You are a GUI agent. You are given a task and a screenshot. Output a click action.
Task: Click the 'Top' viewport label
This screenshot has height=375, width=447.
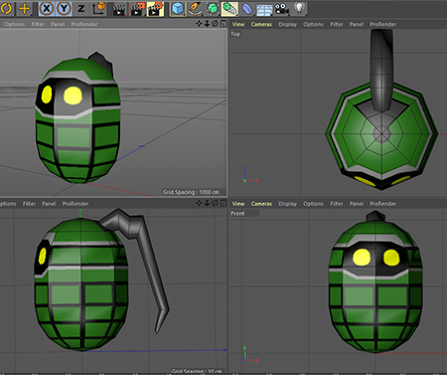(x=235, y=34)
